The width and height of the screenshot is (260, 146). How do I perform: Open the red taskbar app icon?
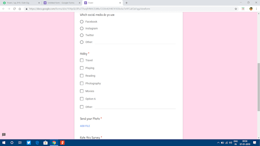(x=62, y=143)
